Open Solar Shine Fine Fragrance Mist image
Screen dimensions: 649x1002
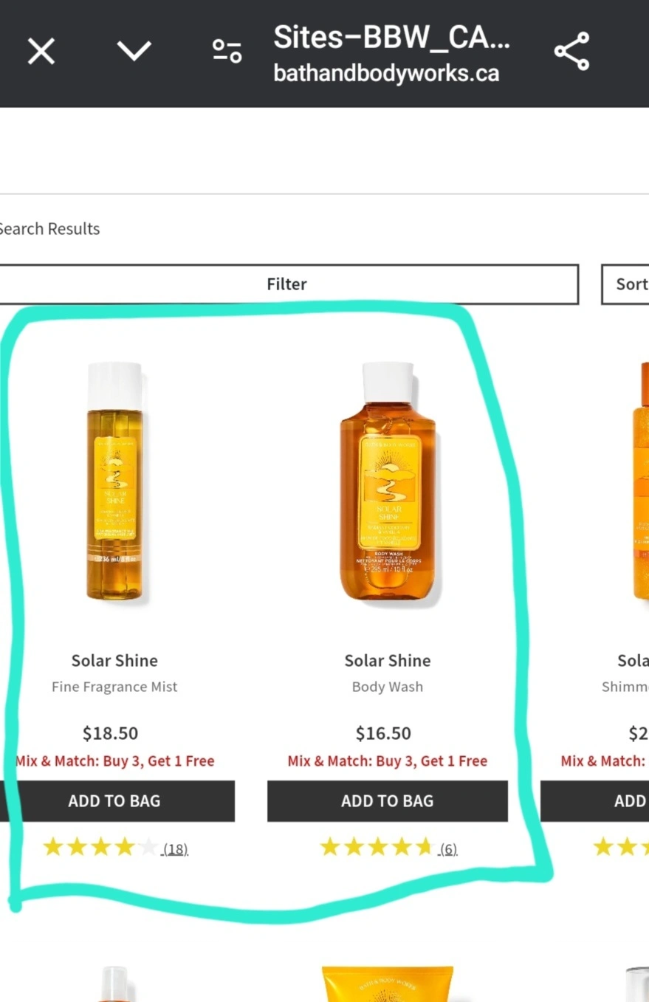114,481
